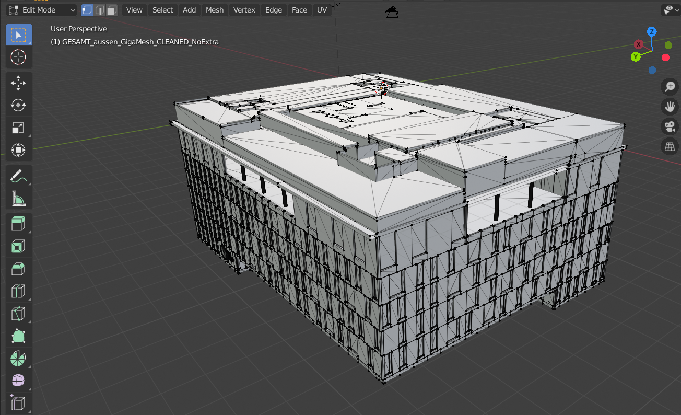The height and width of the screenshot is (415, 681).
Task: Click the pan view hand icon
Action: coord(670,107)
